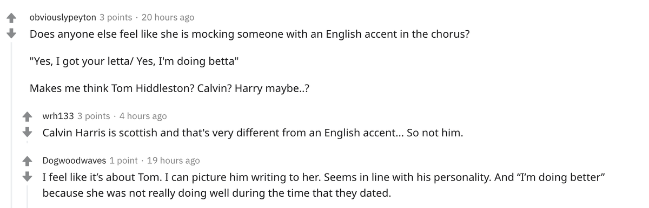Click the "3 points" score beside obviouslypeyton
Image resolution: width=649 pixels, height=208 pixels.
[x=115, y=18]
